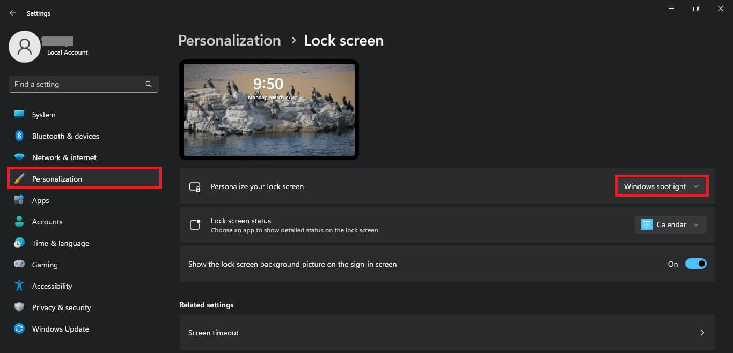The height and width of the screenshot is (353, 733).
Task: Open the Personalize your lock screen dropdown
Action: tap(661, 186)
